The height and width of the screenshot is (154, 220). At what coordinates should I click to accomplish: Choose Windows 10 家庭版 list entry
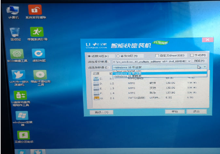coord(160,76)
